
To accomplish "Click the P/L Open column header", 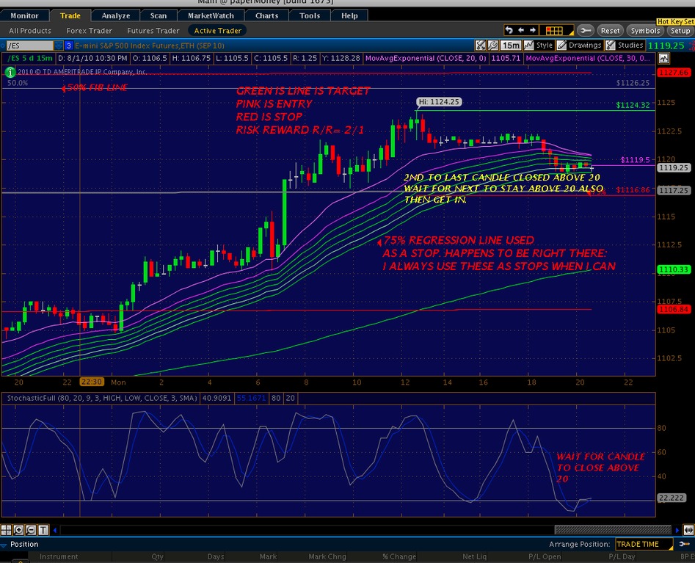I will [x=545, y=557].
